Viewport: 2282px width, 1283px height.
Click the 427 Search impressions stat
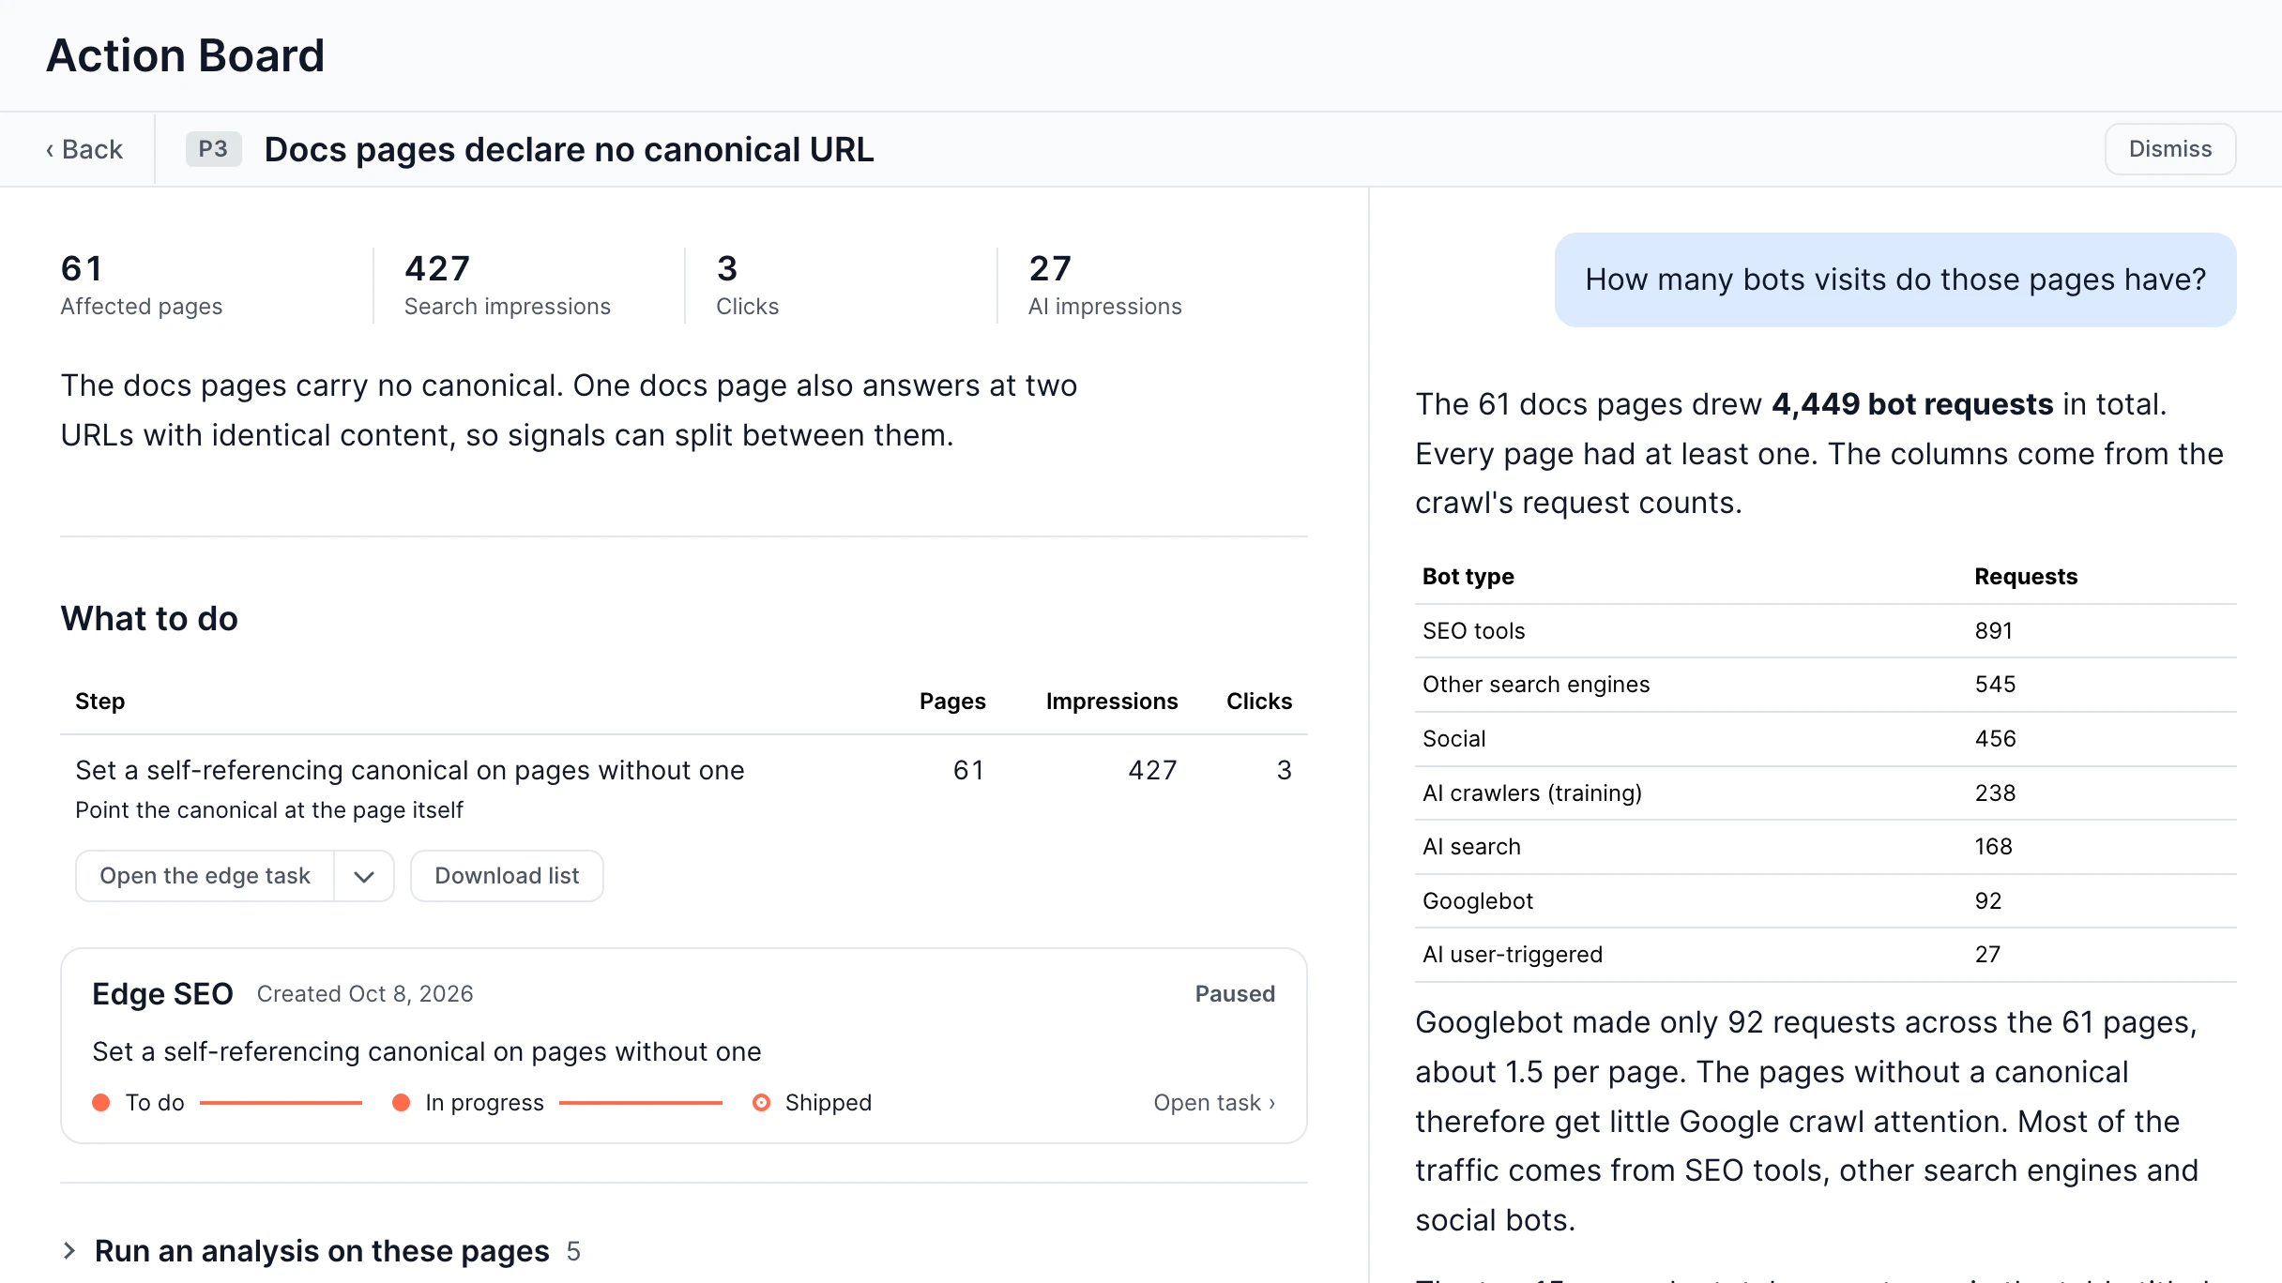[507, 285]
